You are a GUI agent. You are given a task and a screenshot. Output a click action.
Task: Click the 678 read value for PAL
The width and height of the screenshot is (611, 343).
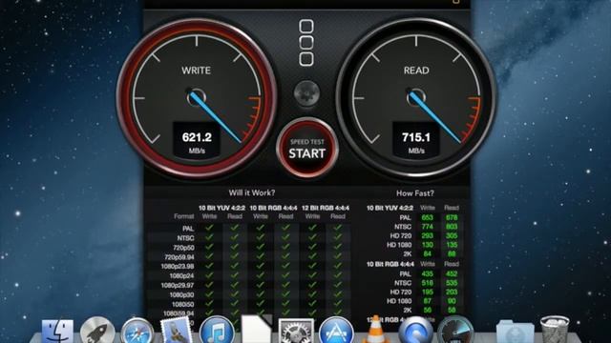[x=452, y=217]
